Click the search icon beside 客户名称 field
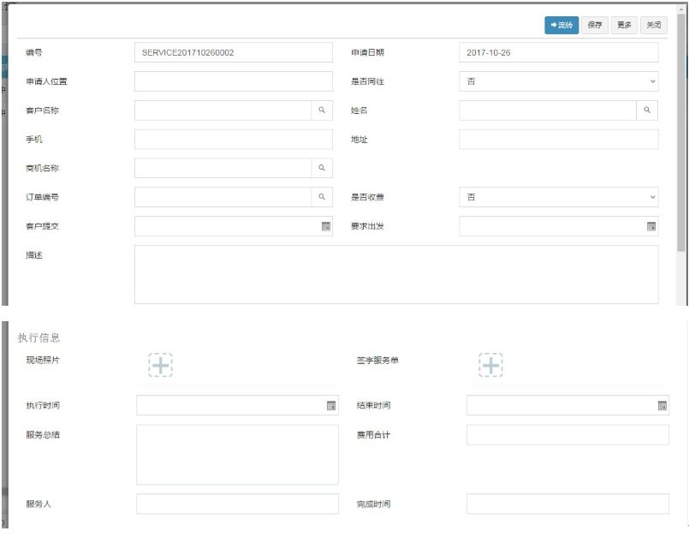Screen dimensions: 689x537 pos(322,110)
